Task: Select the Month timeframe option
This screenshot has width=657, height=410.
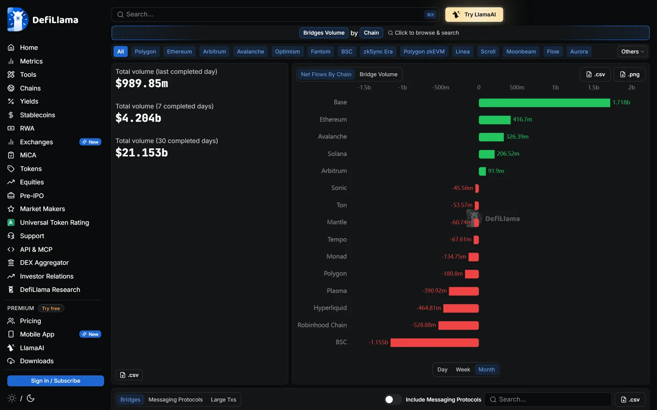Action: pyautogui.click(x=487, y=370)
